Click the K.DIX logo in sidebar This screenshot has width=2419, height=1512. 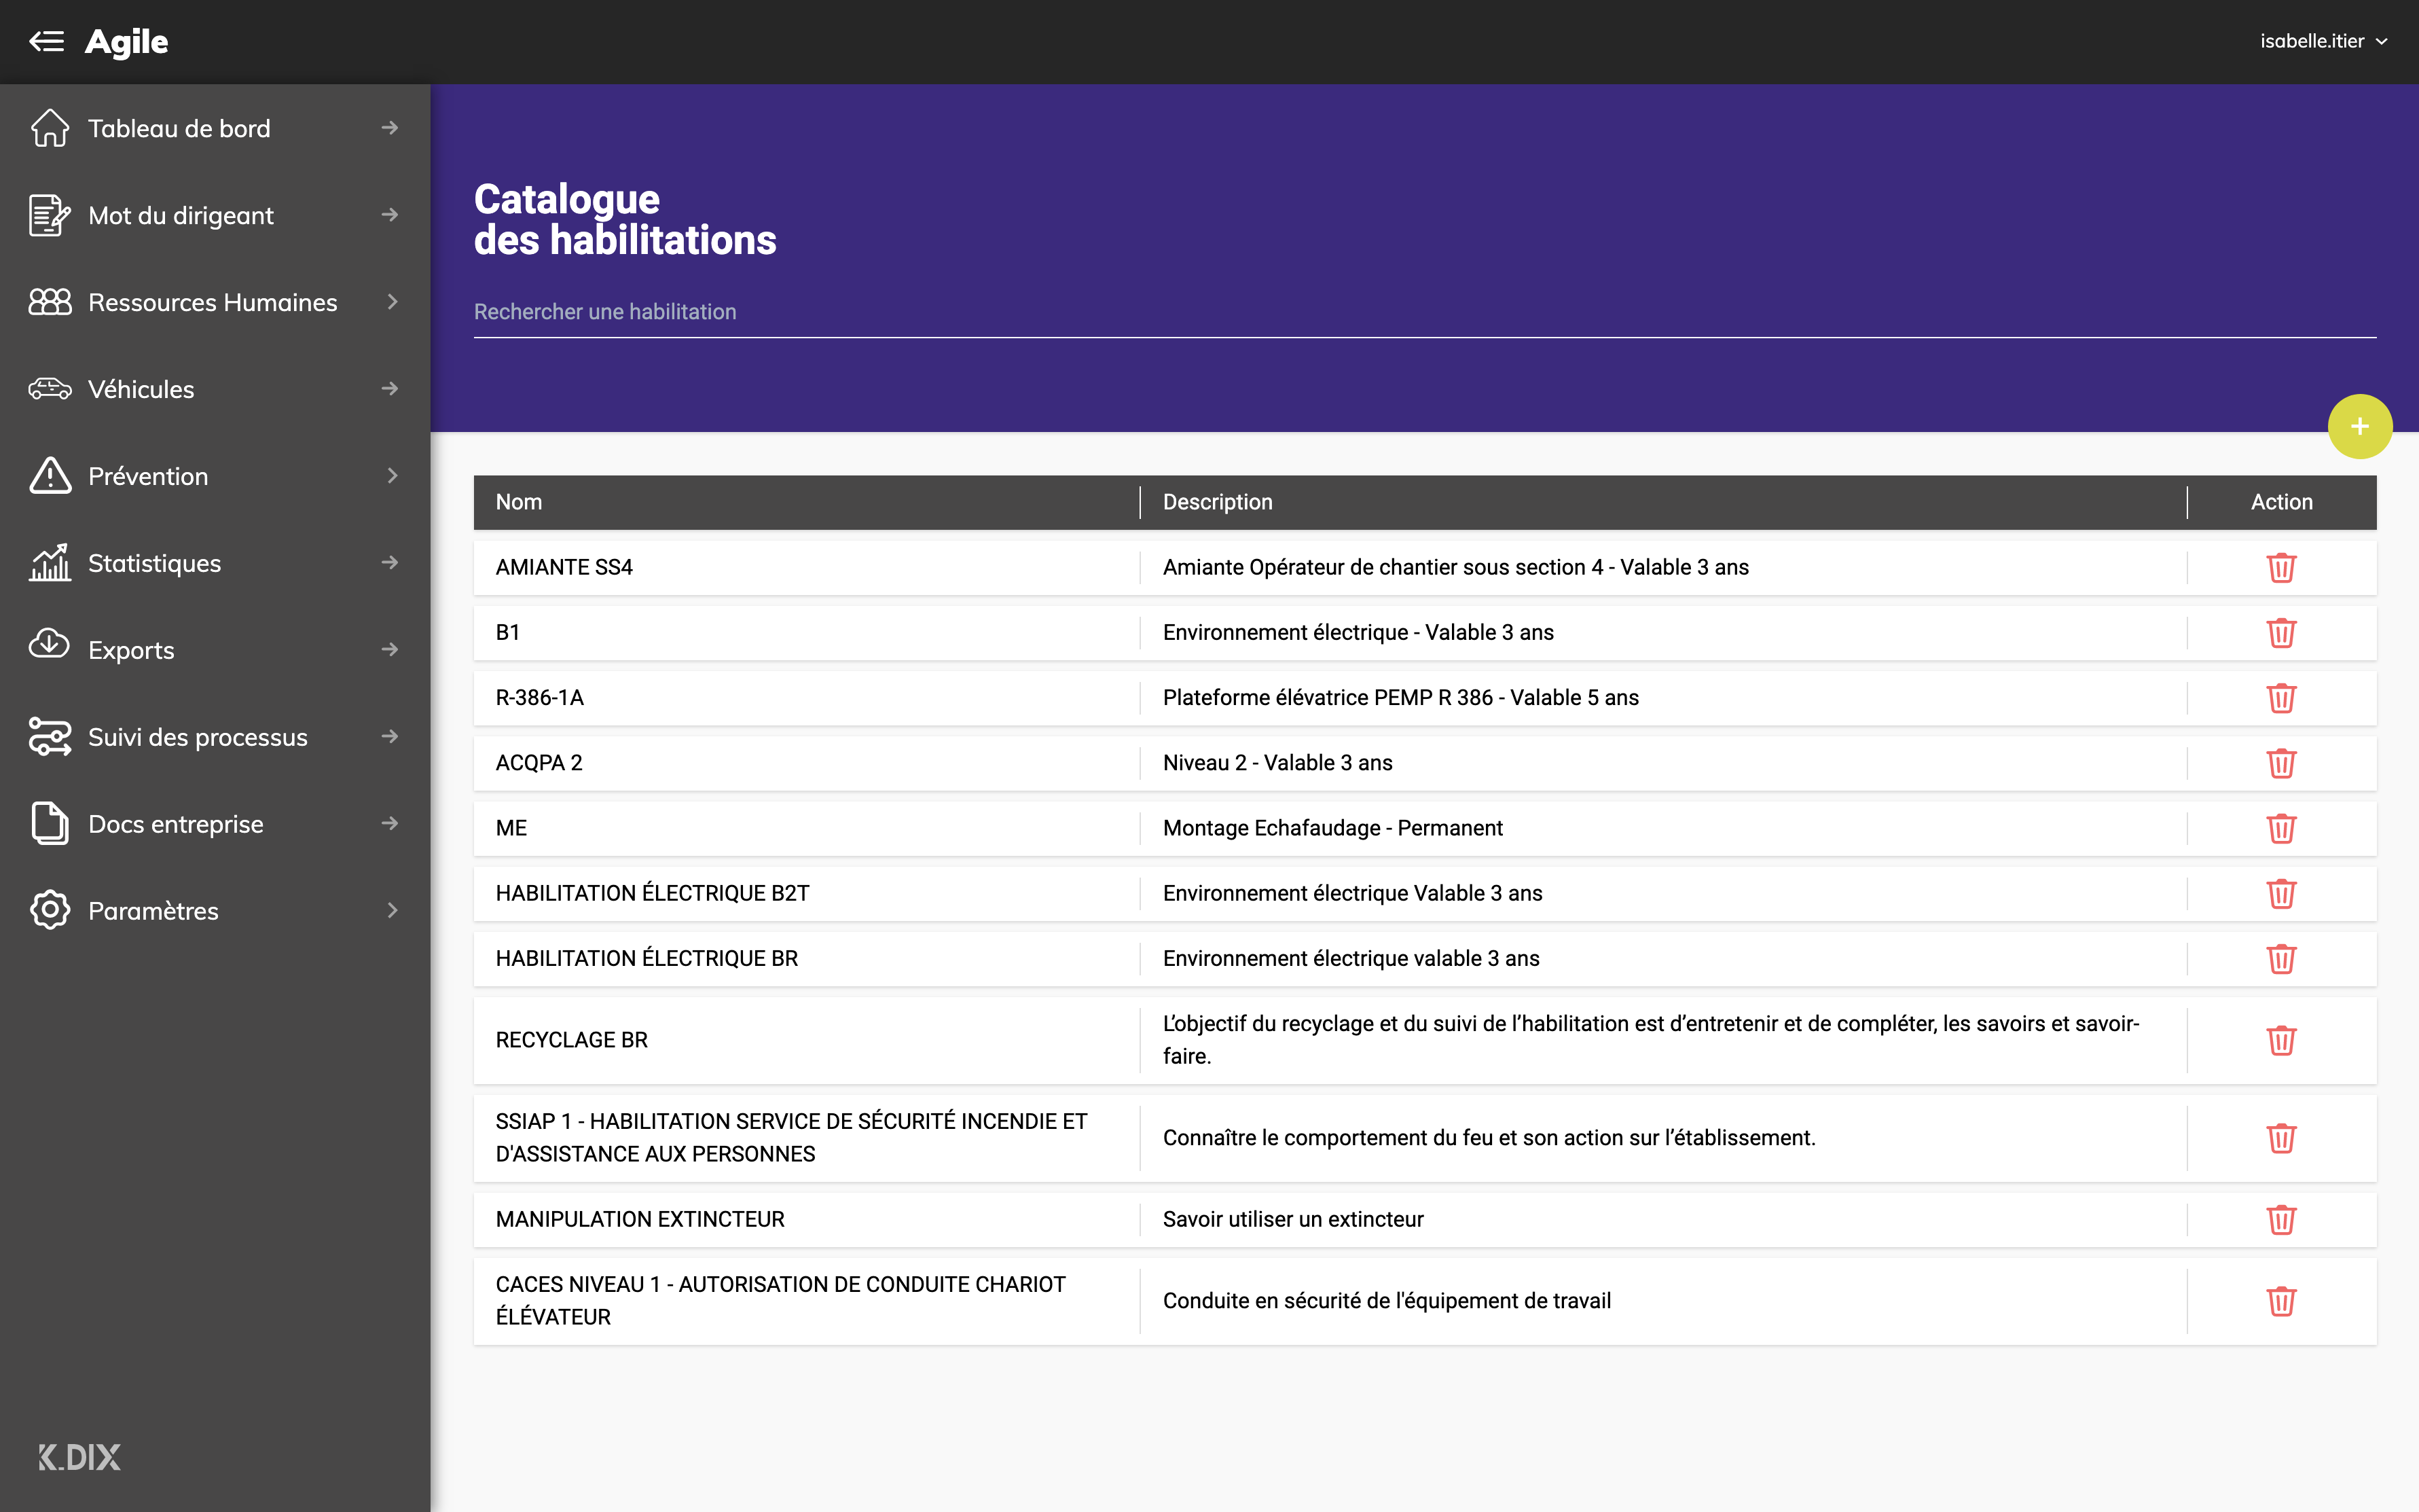pyautogui.click(x=79, y=1457)
